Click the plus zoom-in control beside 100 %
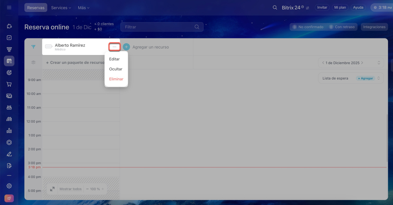 point(103,189)
